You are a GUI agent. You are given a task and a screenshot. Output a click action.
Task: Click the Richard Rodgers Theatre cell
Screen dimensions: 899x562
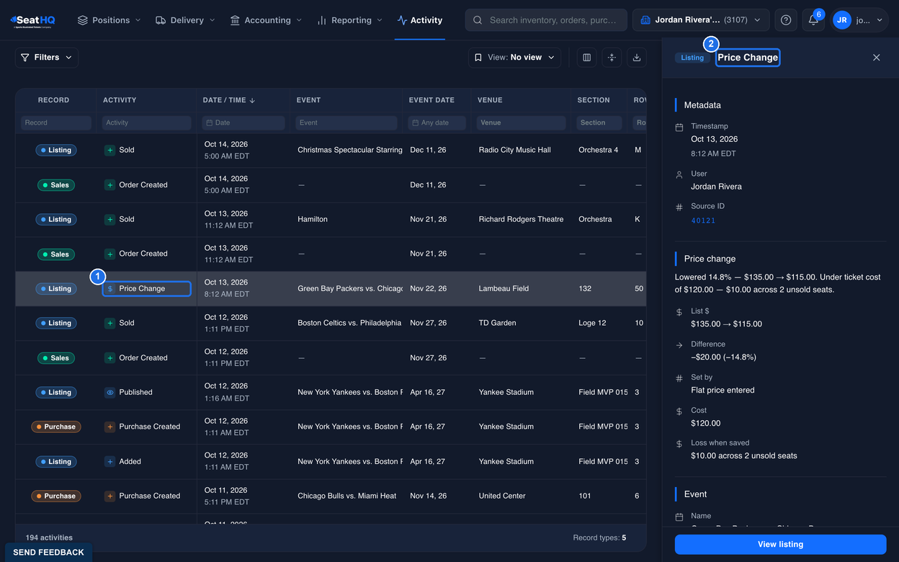tap(521, 219)
